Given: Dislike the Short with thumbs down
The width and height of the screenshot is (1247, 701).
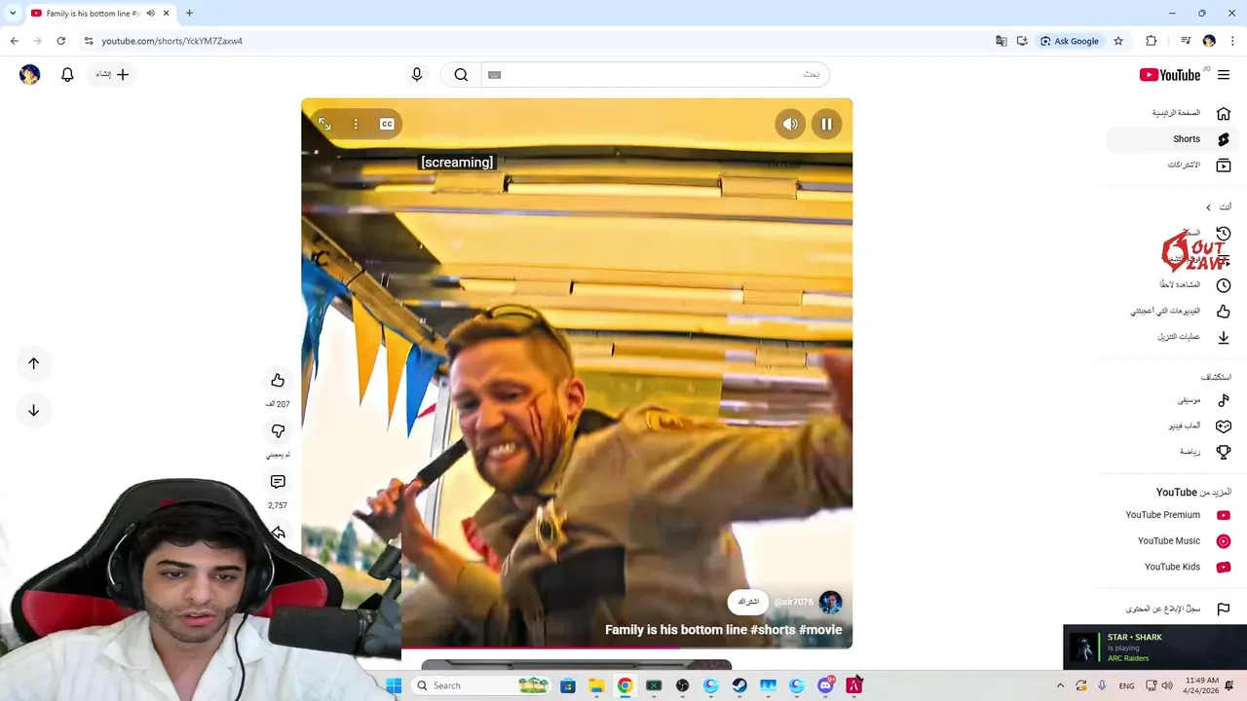Looking at the screenshot, I should click(x=278, y=431).
